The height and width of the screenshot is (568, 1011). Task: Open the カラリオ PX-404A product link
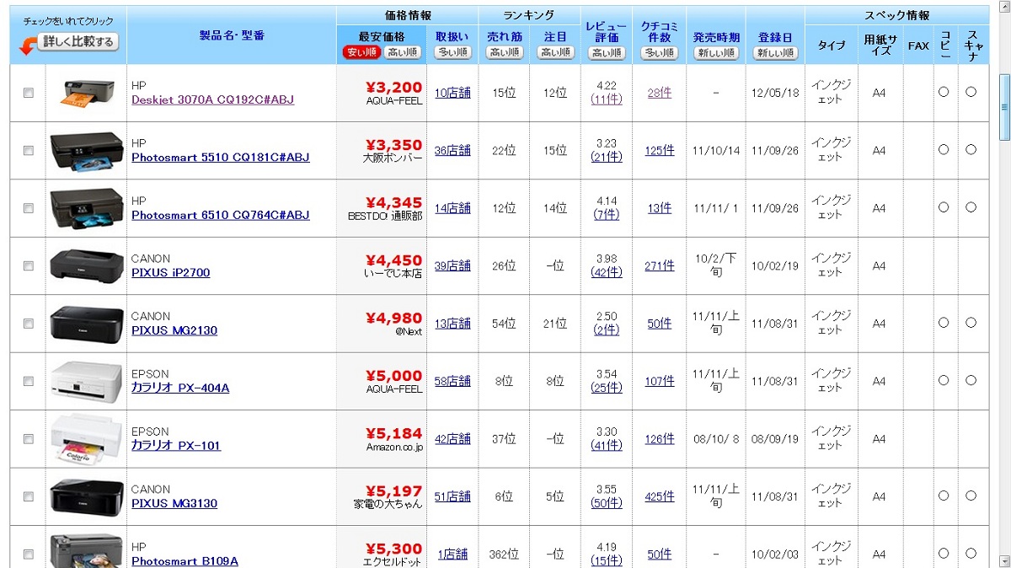(180, 388)
